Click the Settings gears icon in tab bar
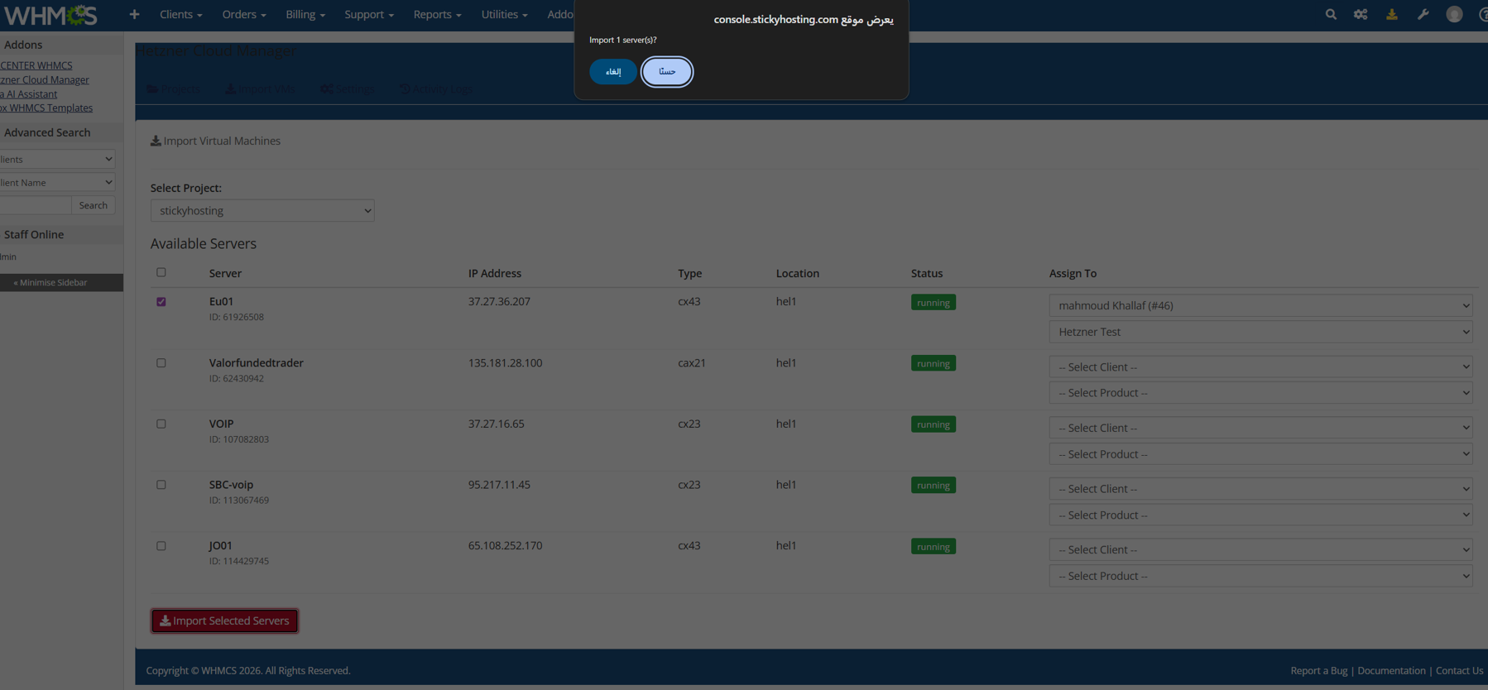Screen dimensions: 1488x690 tap(327, 89)
